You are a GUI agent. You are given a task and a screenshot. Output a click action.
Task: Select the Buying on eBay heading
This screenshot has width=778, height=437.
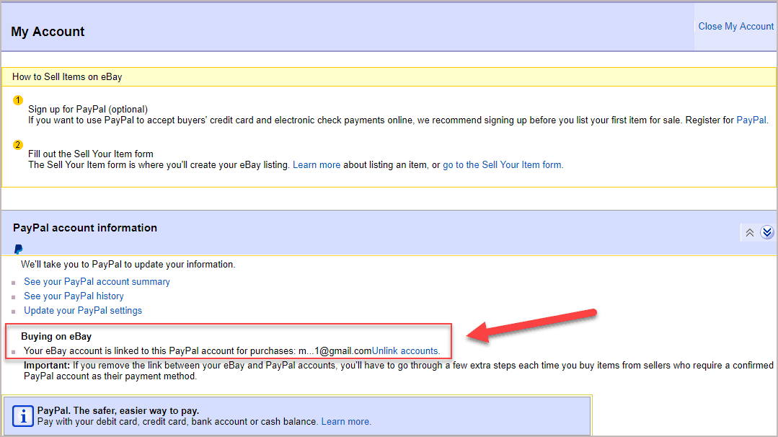(56, 336)
